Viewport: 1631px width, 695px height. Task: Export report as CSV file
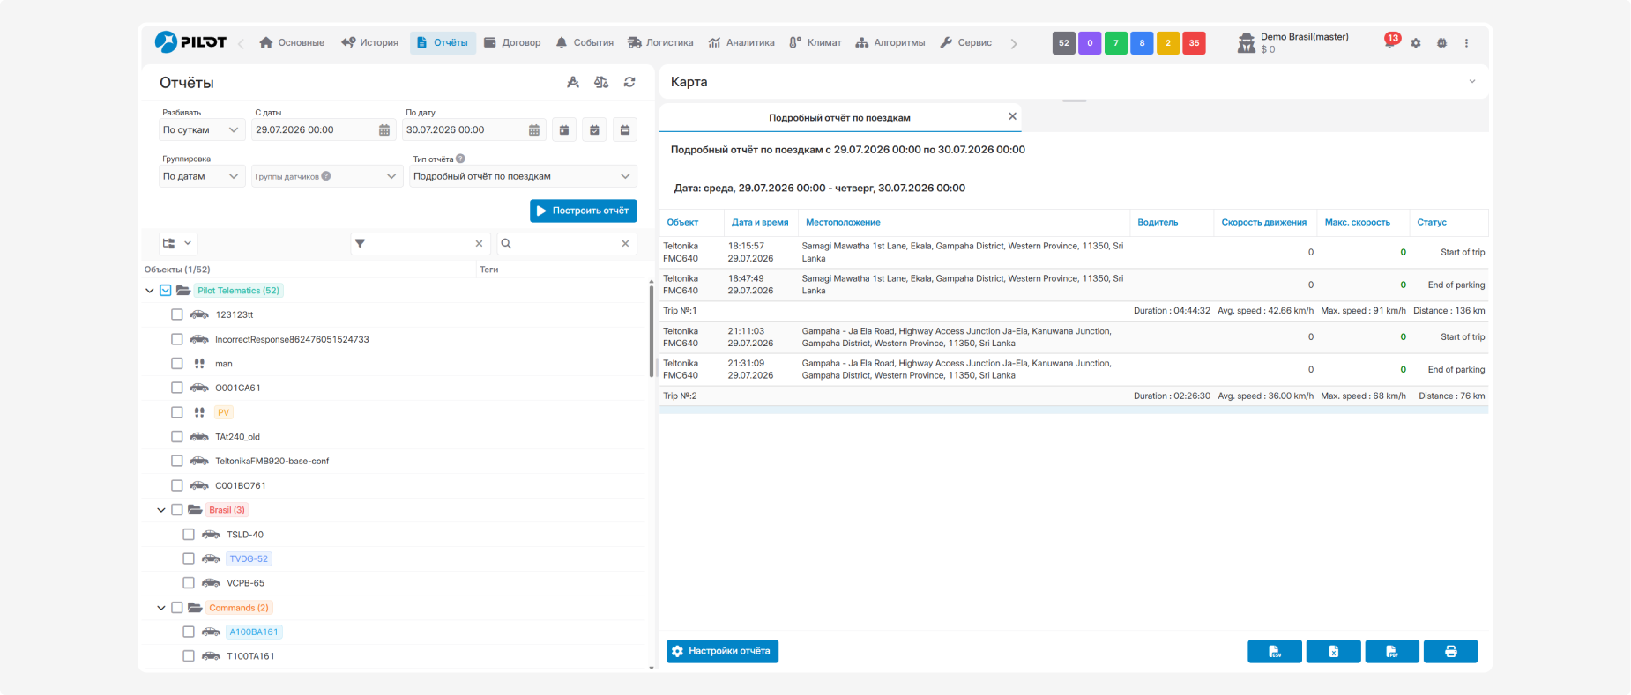tap(1275, 652)
